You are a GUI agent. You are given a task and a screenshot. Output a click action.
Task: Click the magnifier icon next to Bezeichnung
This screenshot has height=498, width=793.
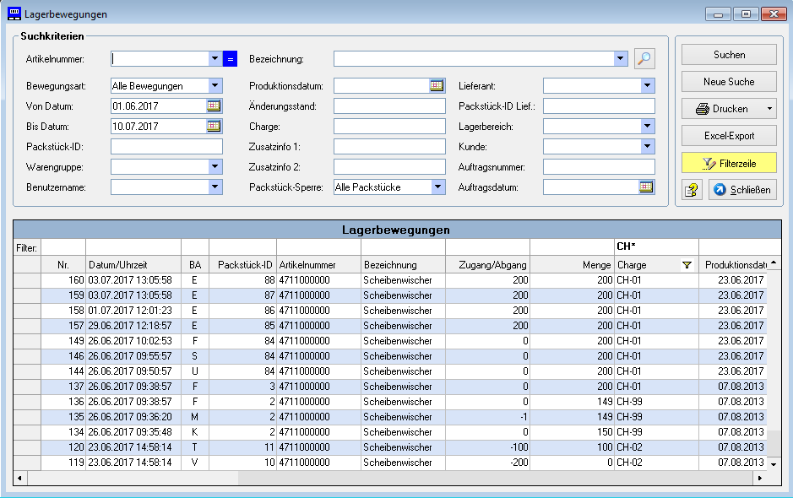pyautogui.click(x=644, y=58)
